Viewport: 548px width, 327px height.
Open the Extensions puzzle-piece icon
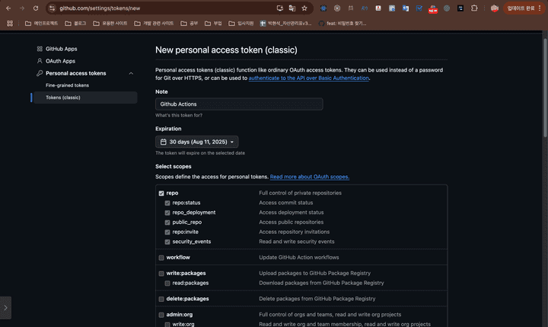pyautogui.click(x=474, y=8)
